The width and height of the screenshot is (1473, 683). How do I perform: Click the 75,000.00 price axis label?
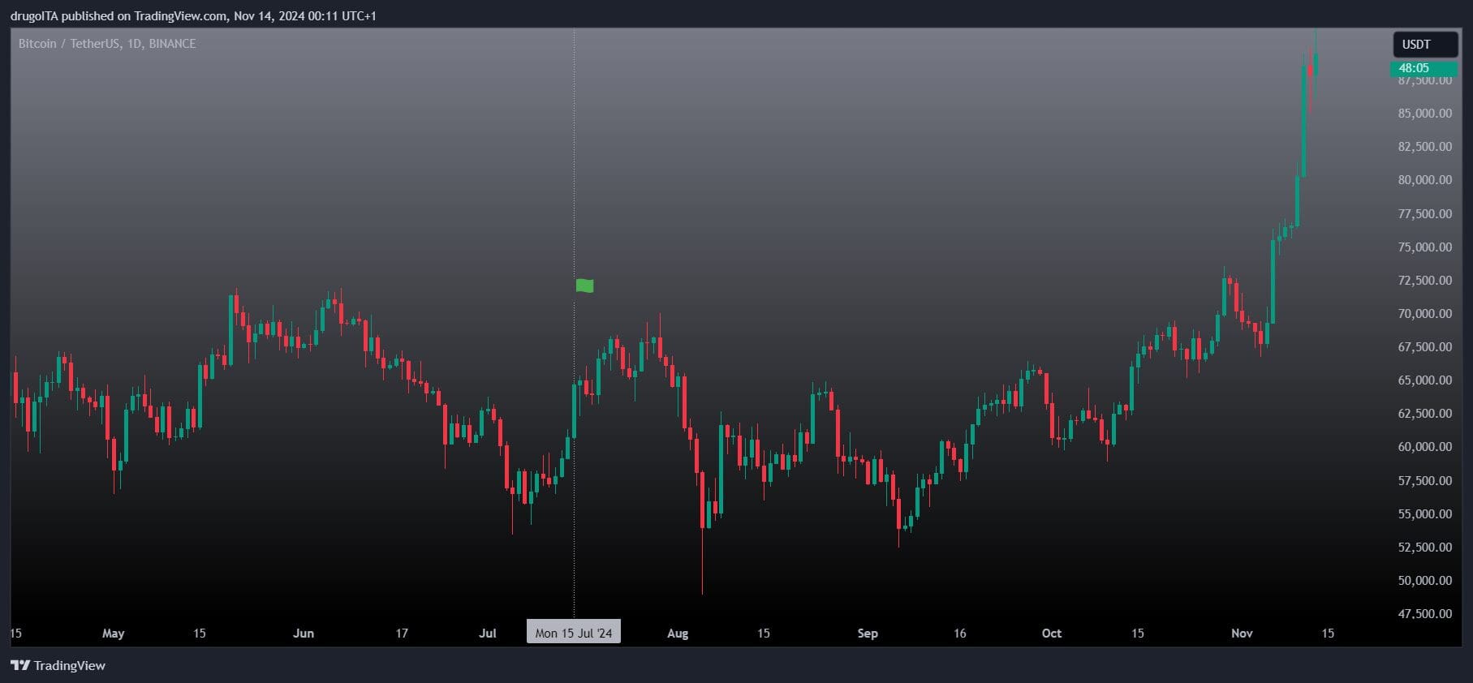1424,247
